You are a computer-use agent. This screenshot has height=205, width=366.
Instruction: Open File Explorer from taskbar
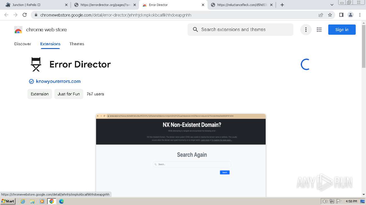(x=32, y=201)
